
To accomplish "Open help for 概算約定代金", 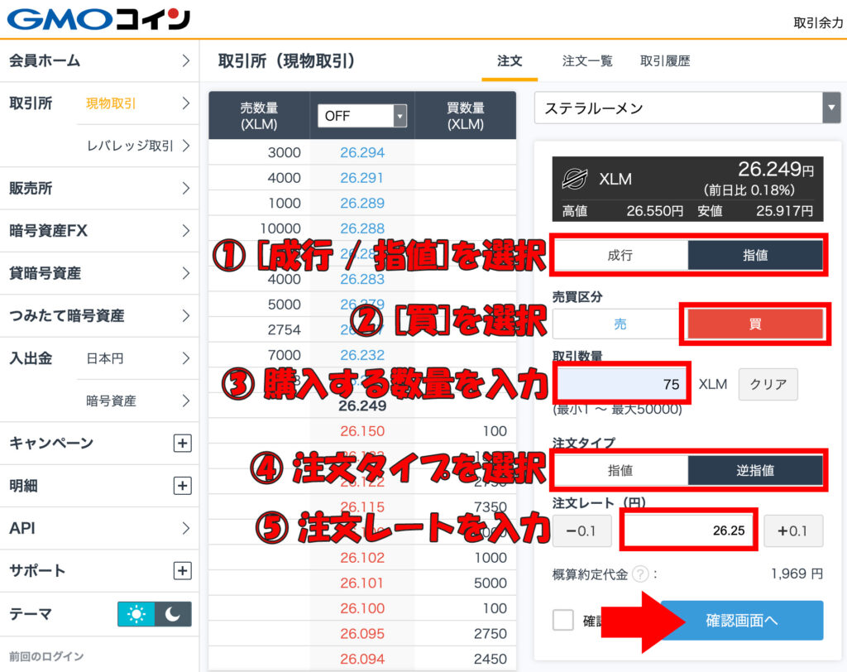I will (x=640, y=574).
